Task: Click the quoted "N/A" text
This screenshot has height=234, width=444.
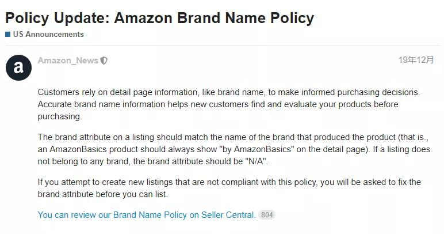Action: 256,161
